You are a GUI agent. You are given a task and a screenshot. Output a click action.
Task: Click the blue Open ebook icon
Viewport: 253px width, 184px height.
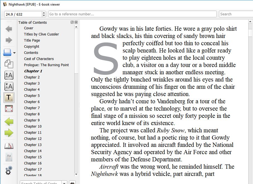(x=8, y=52)
